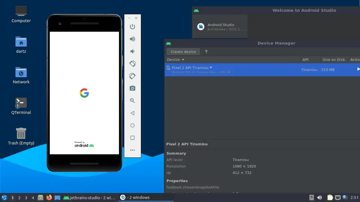The height and width of the screenshot is (202, 360).
Task: Click the clock showing 2:51
Action: pyautogui.click(x=354, y=198)
